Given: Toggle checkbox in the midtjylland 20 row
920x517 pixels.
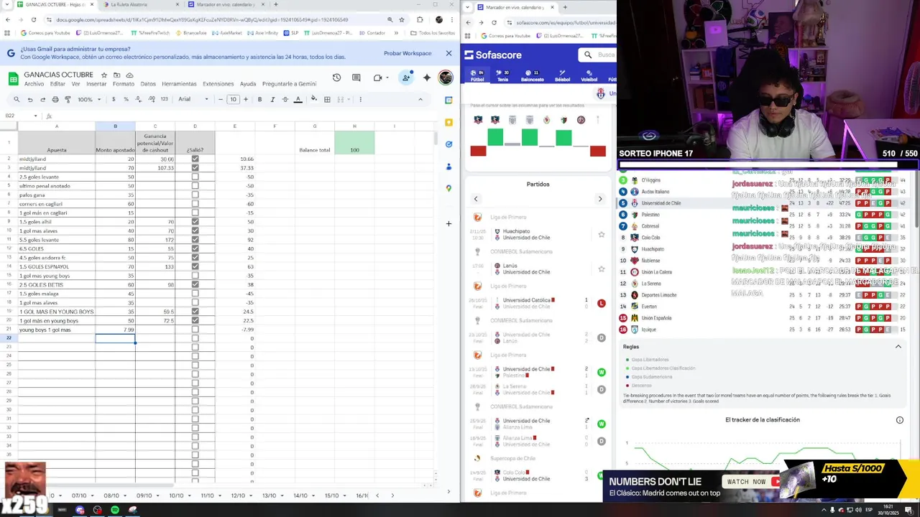Looking at the screenshot, I should pyautogui.click(x=195, y=159).
